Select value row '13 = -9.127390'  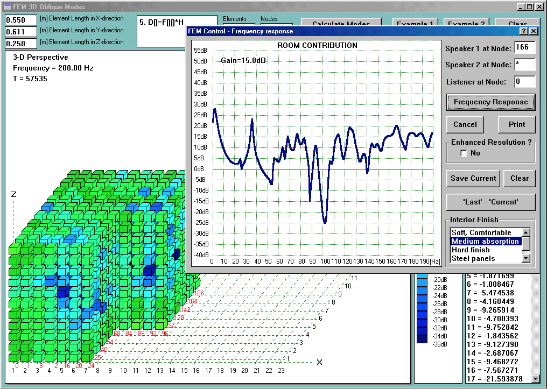[493, 344]
